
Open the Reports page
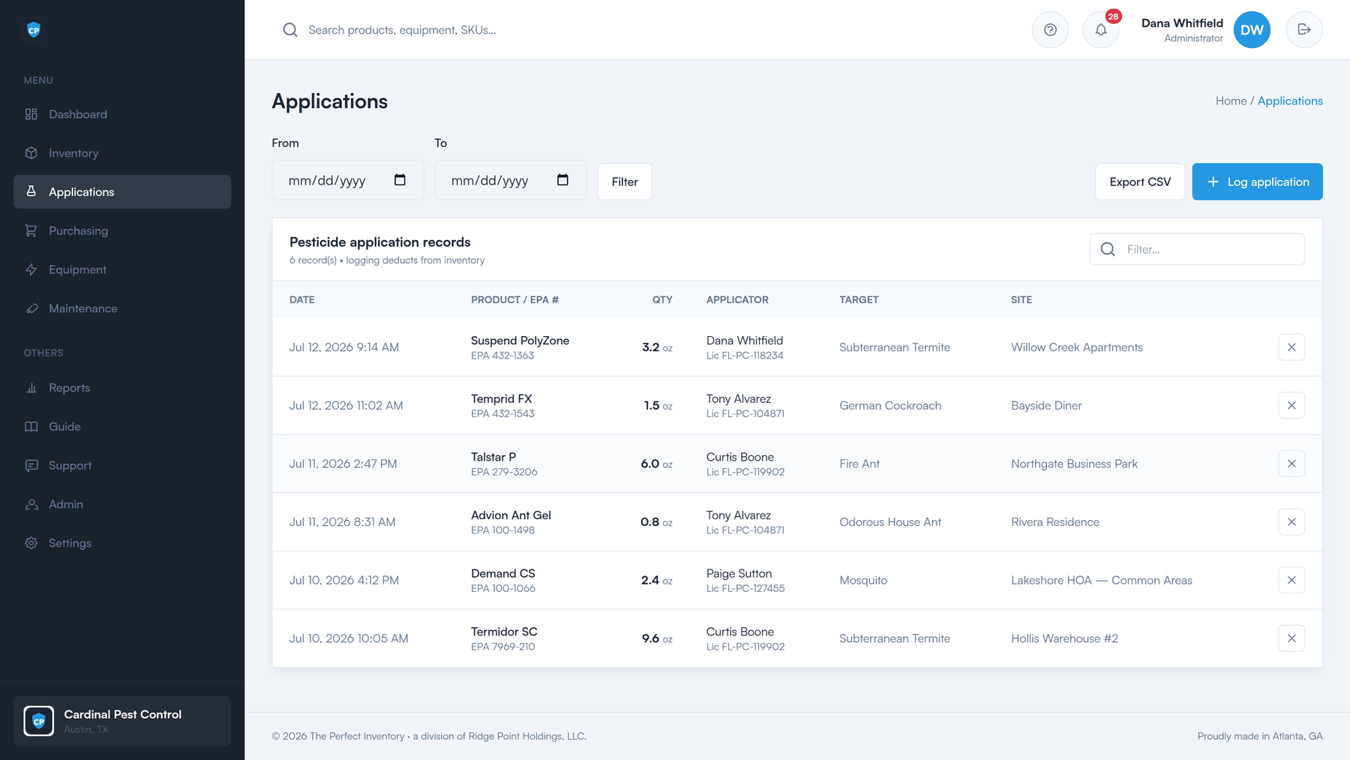coord(122,388)
